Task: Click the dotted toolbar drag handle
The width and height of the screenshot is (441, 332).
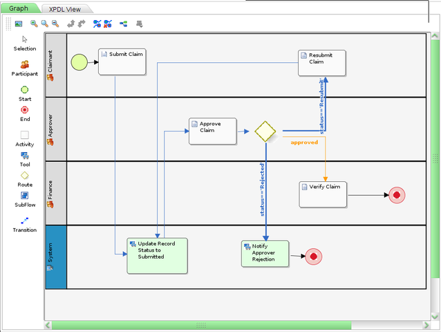Action: (x=8, y=24)
